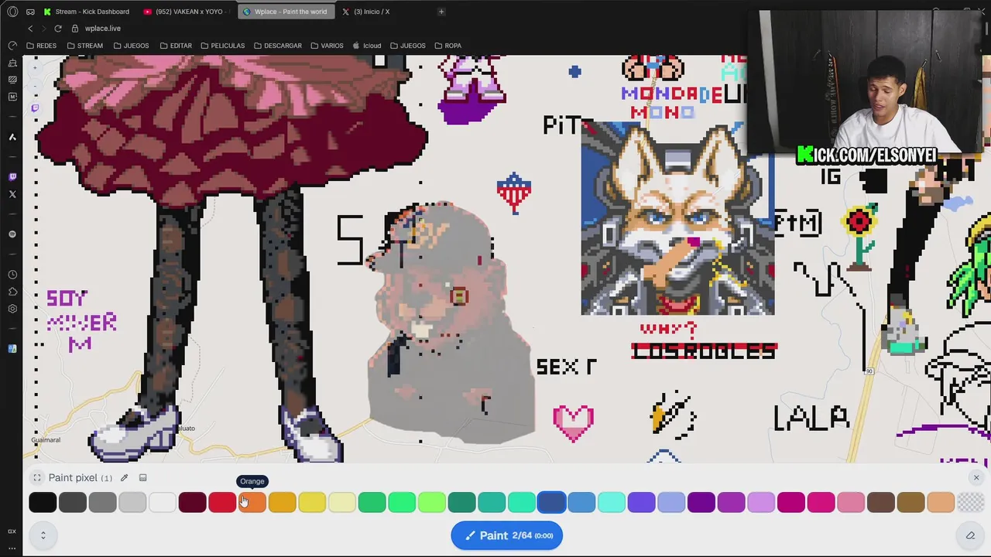Open the Opera menu logo
Viewport: 991px width, 557px height.
[x=12, y=12]
